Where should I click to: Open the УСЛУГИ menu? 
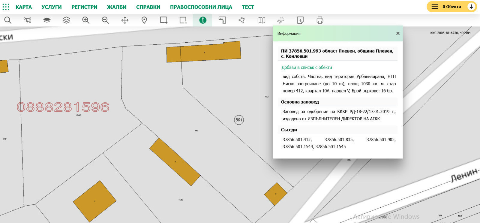pos(51,7)
